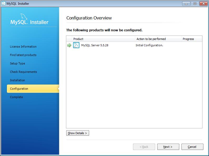Screen dimensions: 209x156
Task: Select the highlighted Configuration step
Action: [x=33, y=89]
